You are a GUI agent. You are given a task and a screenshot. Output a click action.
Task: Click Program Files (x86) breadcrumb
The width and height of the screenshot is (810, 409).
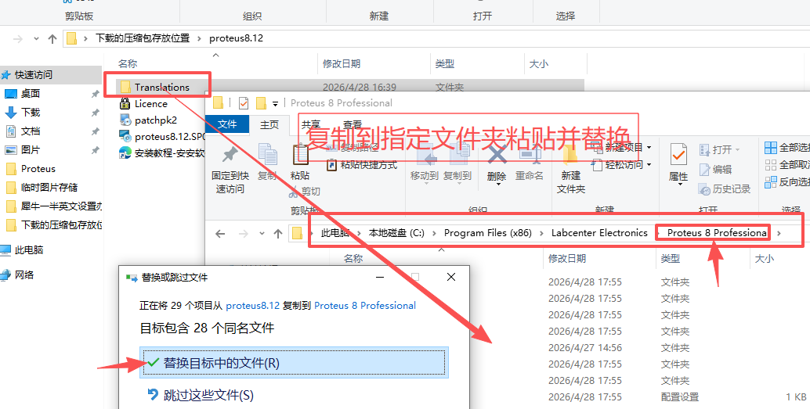(488, 233)
